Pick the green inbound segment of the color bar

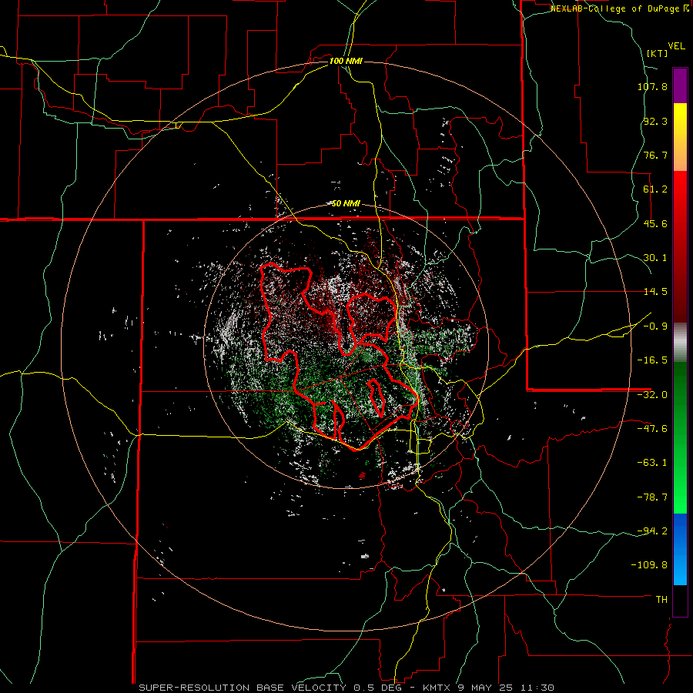(x=680, y=437)
